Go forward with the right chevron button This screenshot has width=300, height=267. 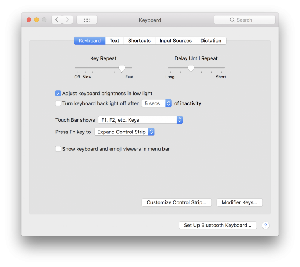point(67,20)
